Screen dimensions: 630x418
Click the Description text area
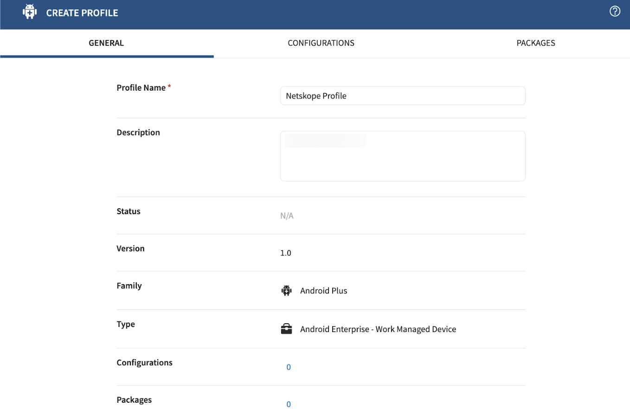coord(403,156)
